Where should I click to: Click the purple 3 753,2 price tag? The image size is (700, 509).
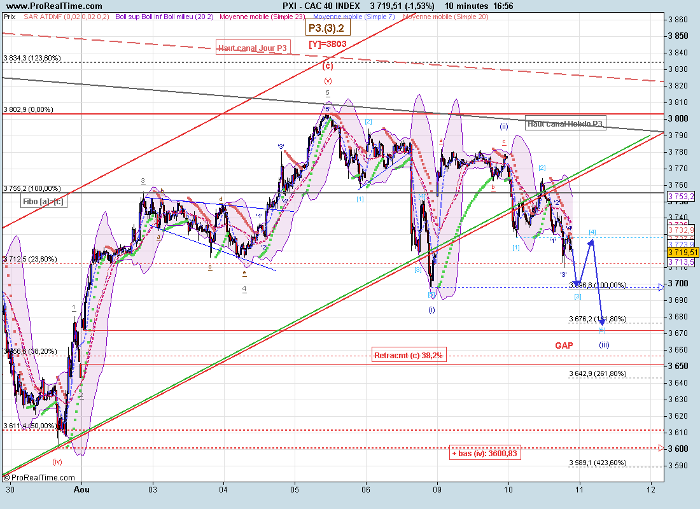[x=682, y=197]
